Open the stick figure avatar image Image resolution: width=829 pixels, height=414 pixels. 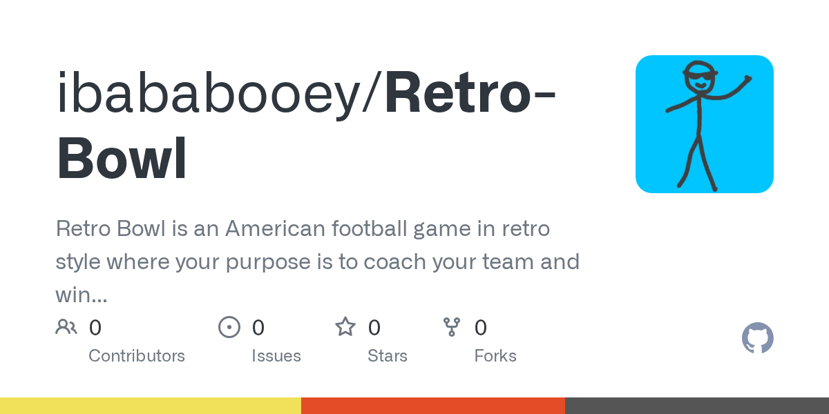705,124
